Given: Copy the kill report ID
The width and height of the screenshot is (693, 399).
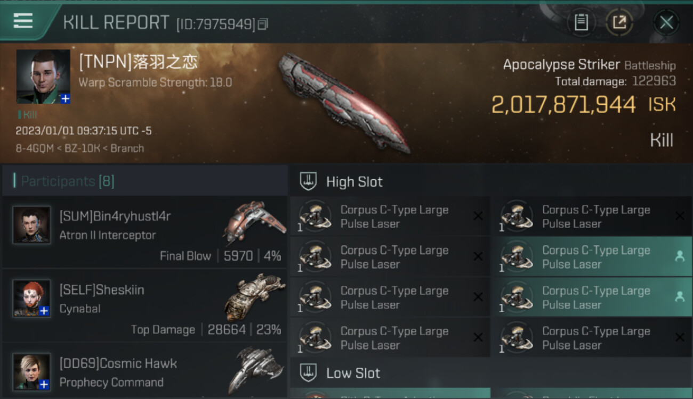Looking at the screenshot, I should 263,24.
